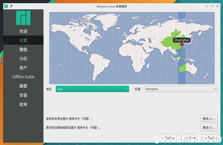Maximize the installer window with the up chevron
223x145 pixels.
point(212,6)
